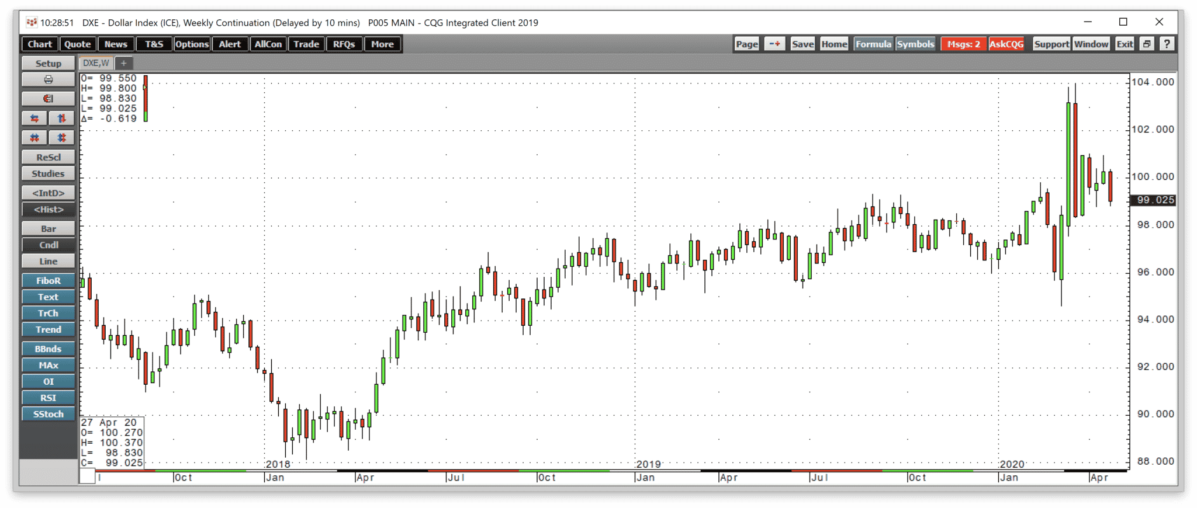
Task: Open the More menu in top toolbar
Action: pyautogui.click(x=382, y=44)
